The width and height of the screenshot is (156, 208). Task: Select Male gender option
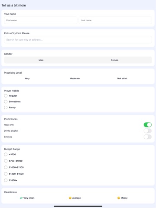tap(41, 60)
